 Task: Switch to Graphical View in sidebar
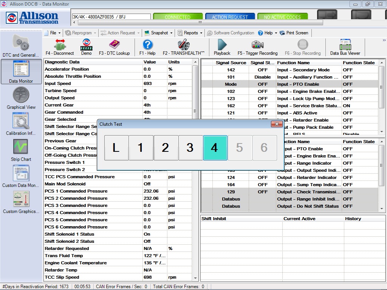point(21,99)
